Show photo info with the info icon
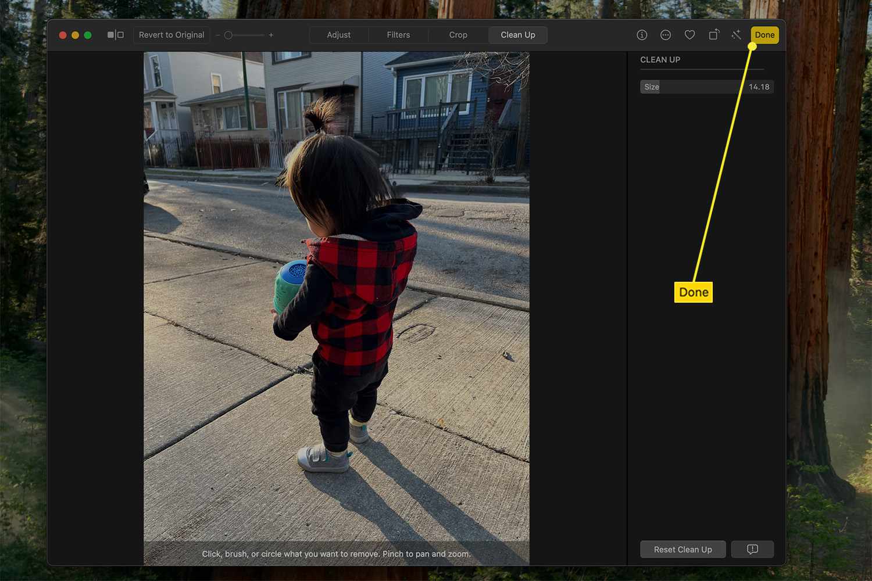This screenshot has width=872, height=581. [642, 35]
